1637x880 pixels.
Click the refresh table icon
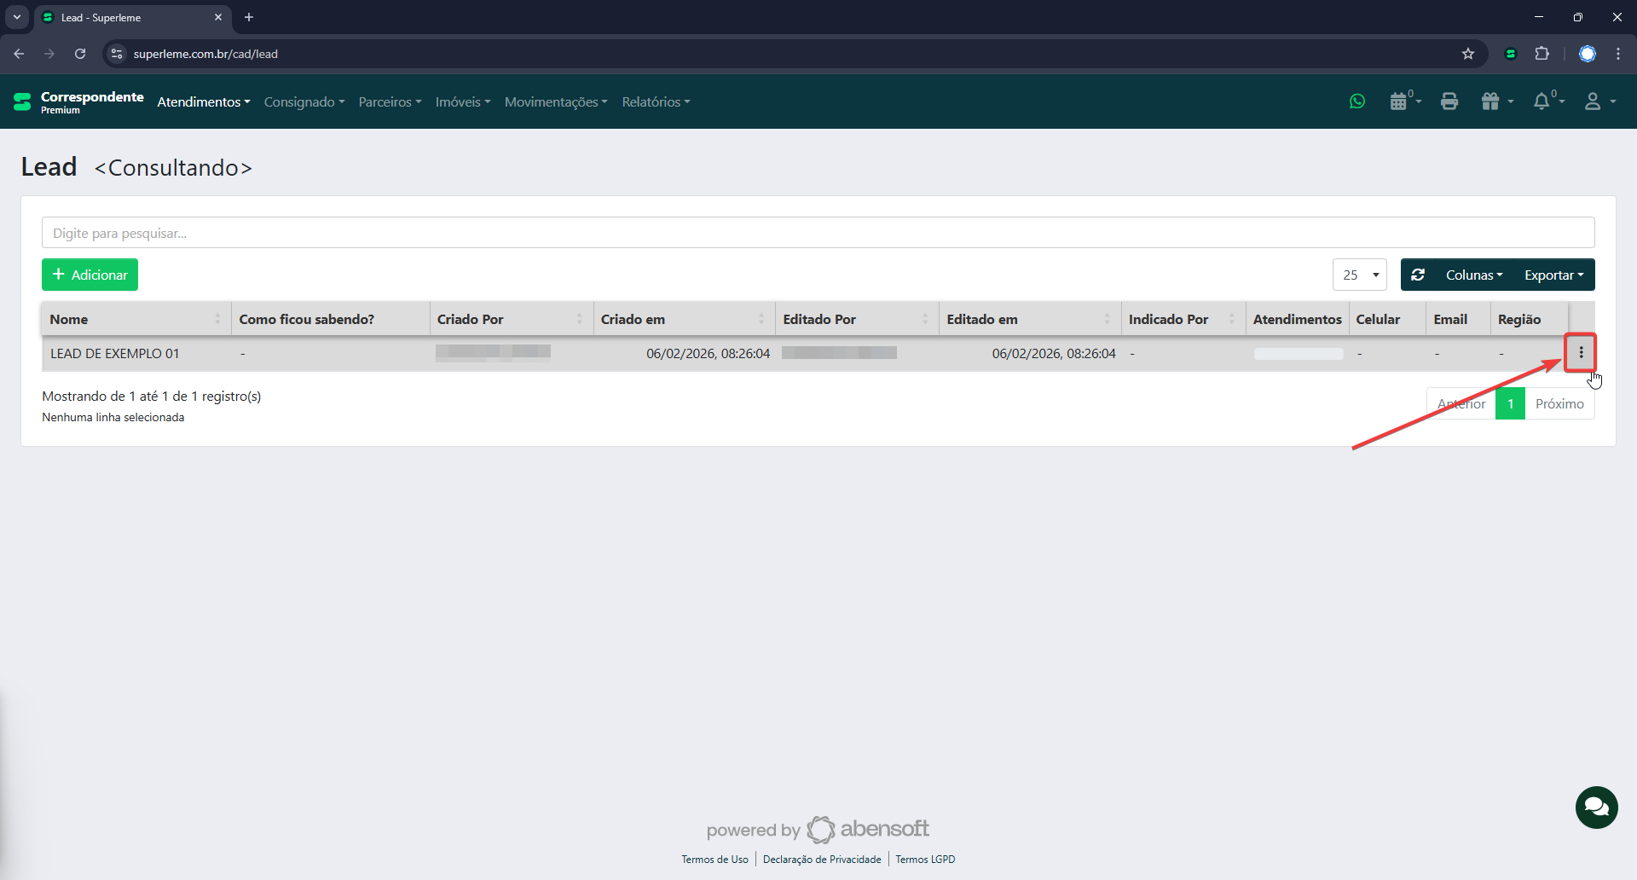pyautogui.click(x=1418, y=275)
